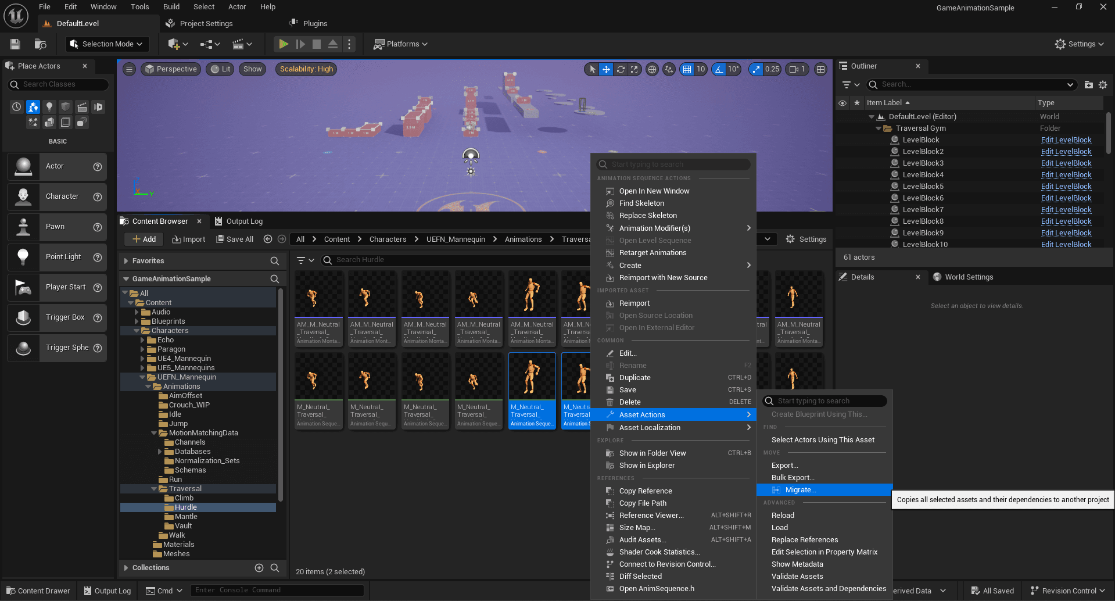Select LevelBlock6 in the Outliner
1115x601 pixels.
[923, 198]
